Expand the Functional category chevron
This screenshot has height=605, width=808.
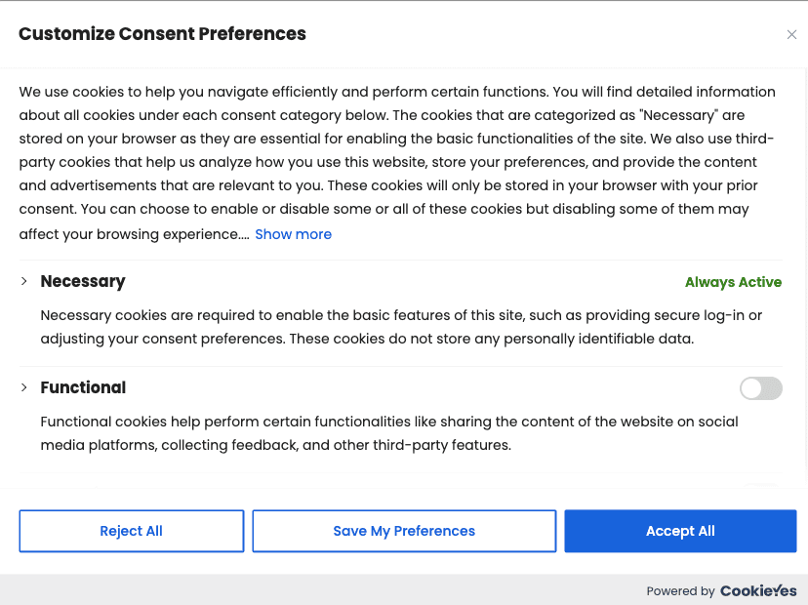(x=23, y=387)
